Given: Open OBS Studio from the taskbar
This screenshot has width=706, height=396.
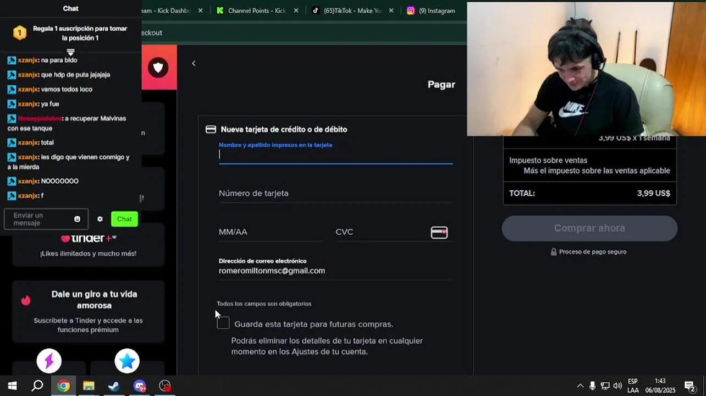Looking at the screenshot, I should (x=165, y=386).
